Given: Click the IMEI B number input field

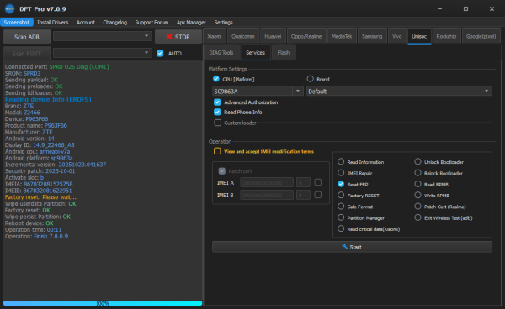Looking at the screenshot, I should pyautogui.click(x=267, y=195).
